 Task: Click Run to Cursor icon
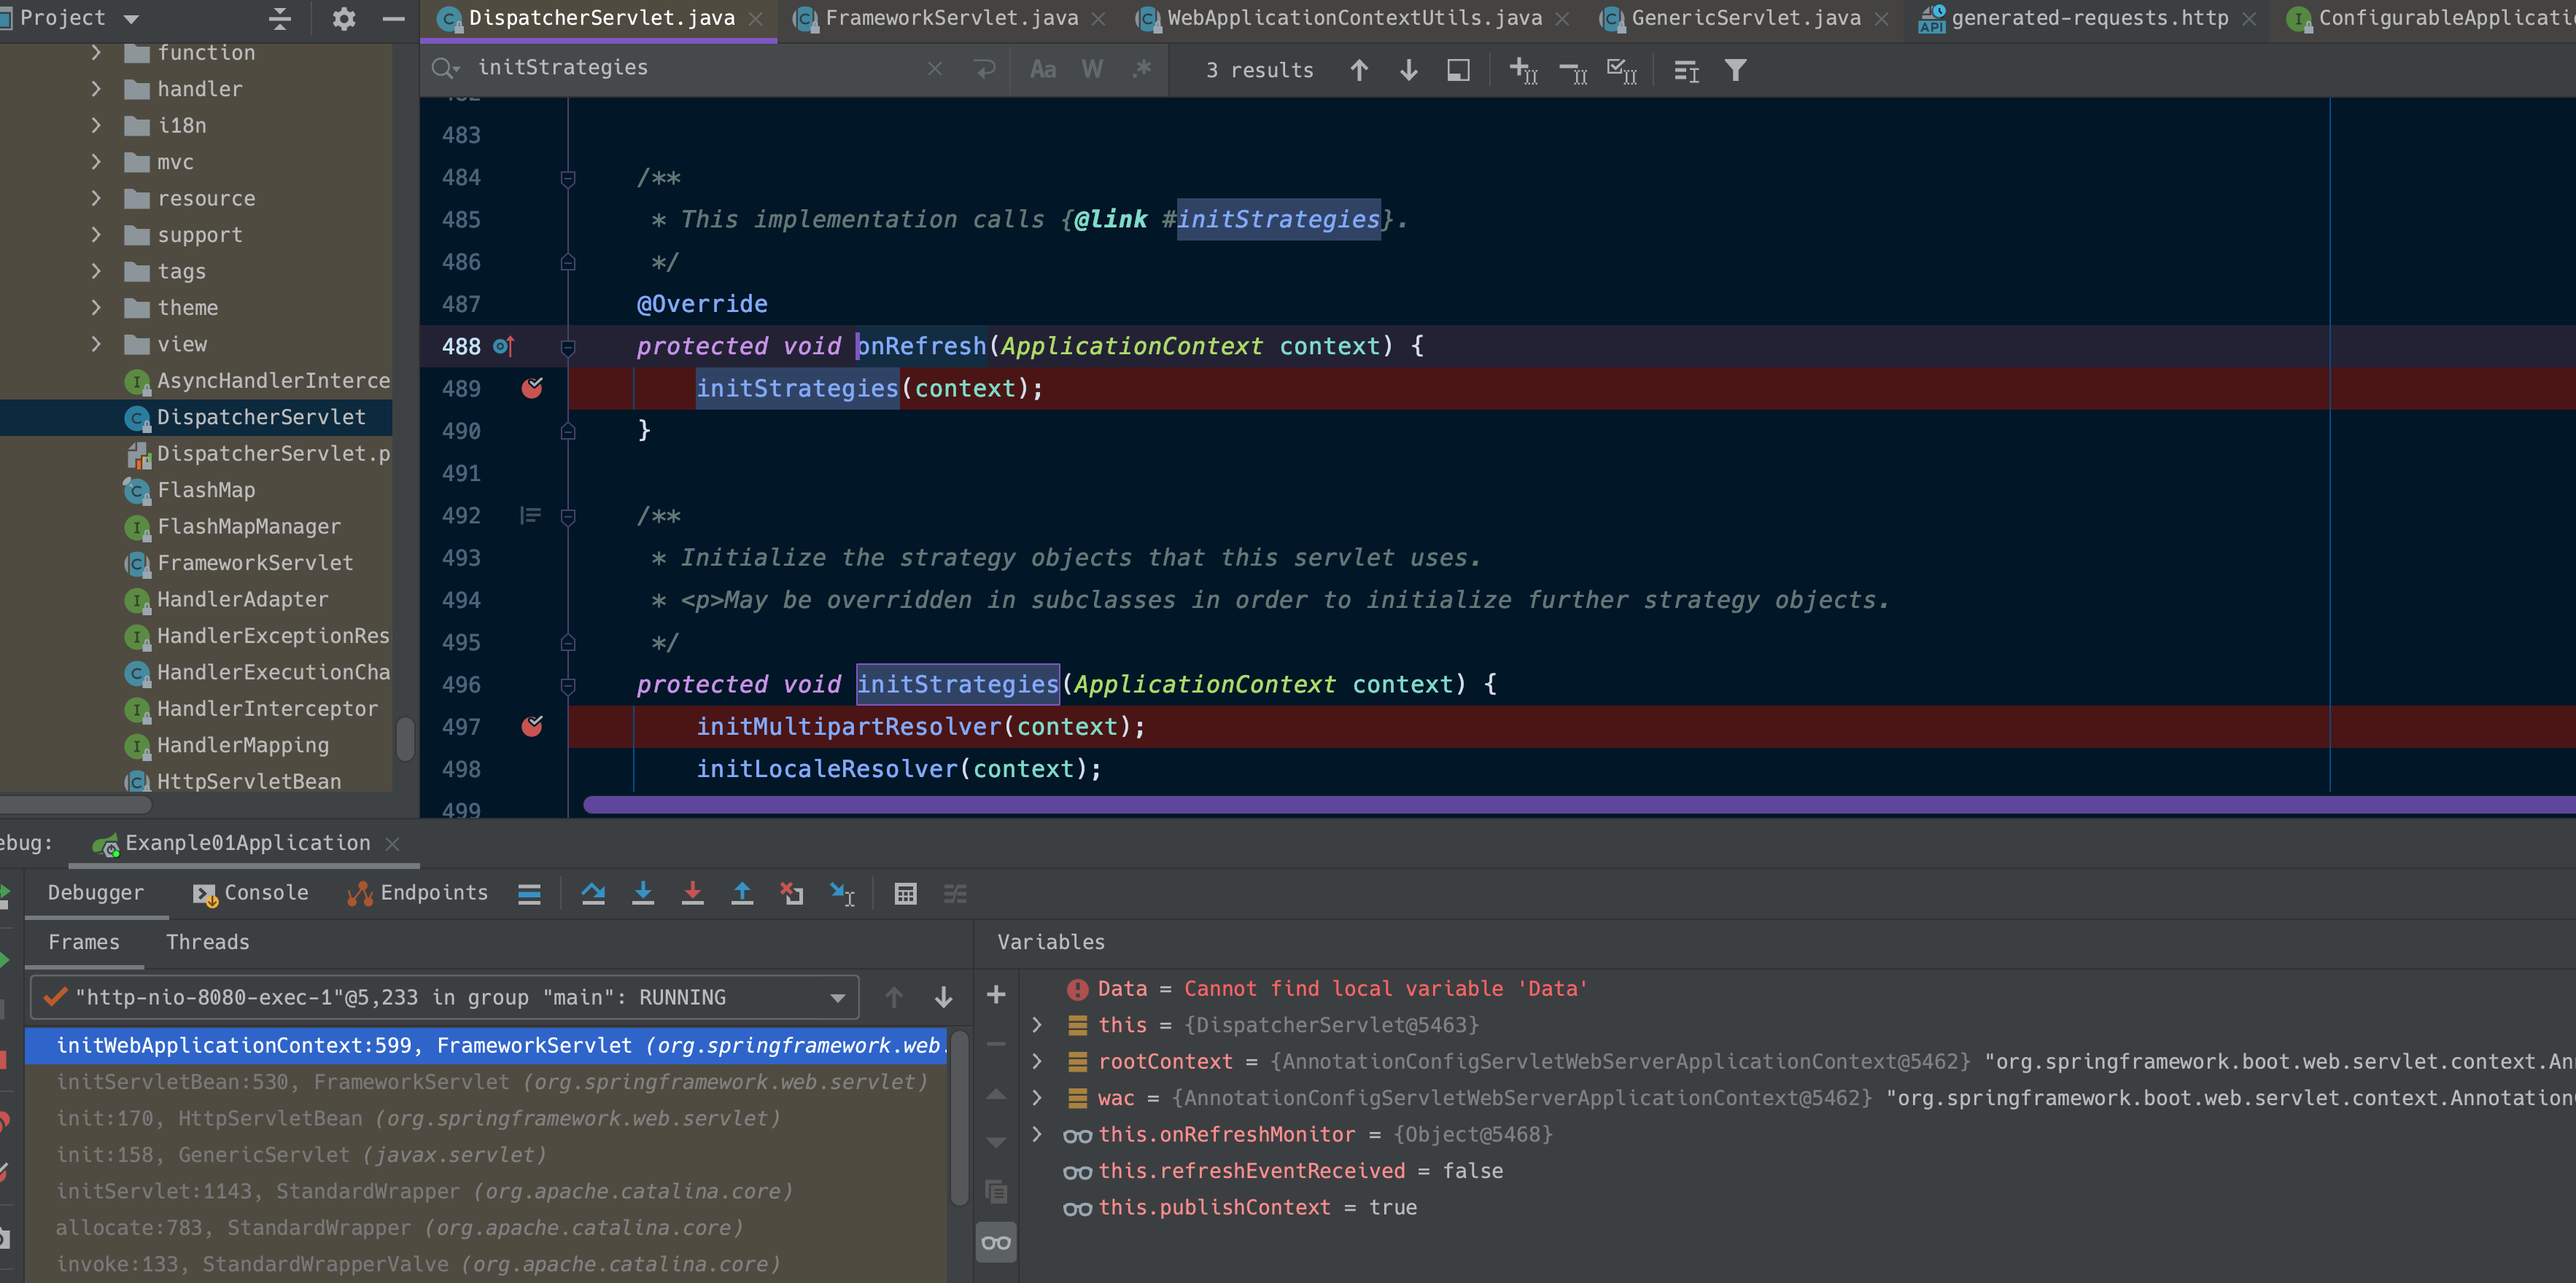(842, 893)
